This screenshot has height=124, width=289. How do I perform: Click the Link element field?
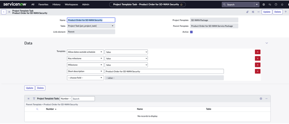(91, 32)
